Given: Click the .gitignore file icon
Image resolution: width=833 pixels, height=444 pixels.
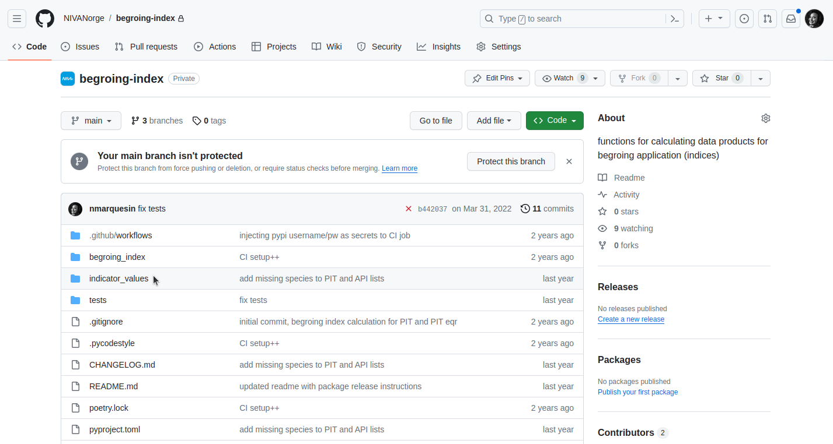Looking at the screenshot, I should pyautogui.click(x=75, y=322).
